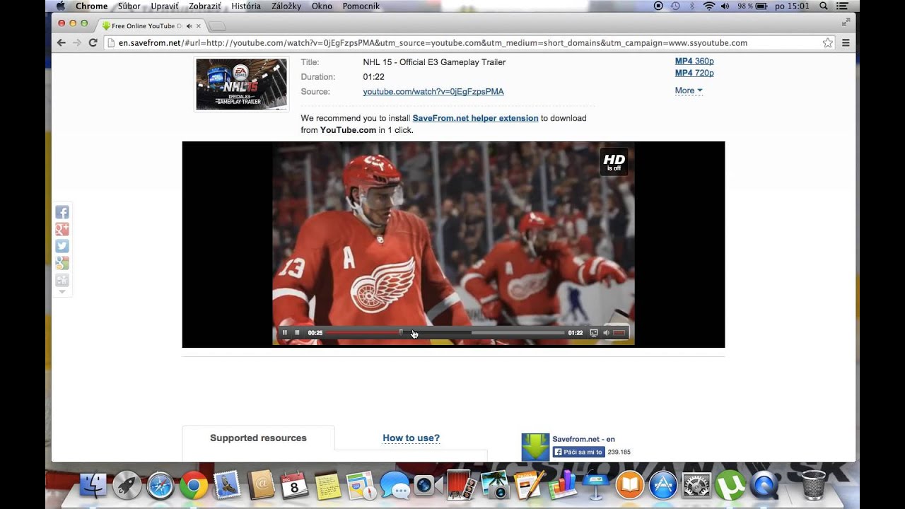
Task: Toggle the HD is off badge
Action: pos(614,162)
